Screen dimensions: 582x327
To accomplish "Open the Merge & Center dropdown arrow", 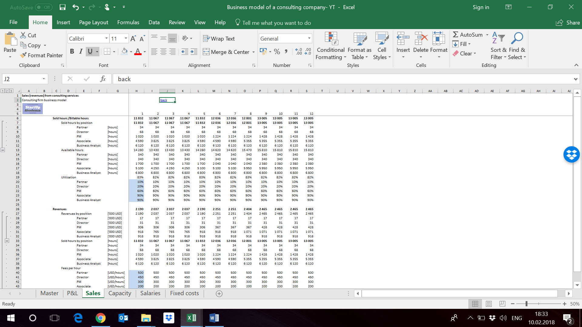I will (x=254, y=52).
